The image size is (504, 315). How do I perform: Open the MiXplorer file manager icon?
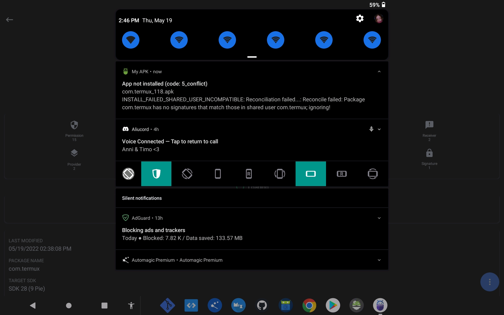239,305
